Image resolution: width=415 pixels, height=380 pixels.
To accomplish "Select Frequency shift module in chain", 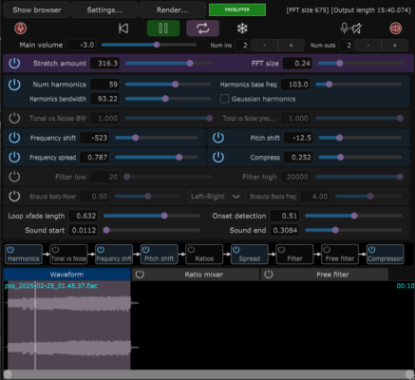I will coord(114,255).
